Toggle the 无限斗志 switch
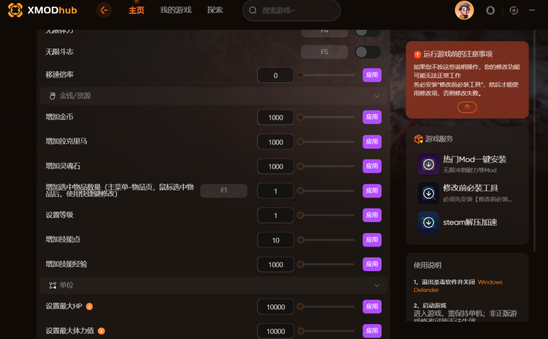 point(368,52)
